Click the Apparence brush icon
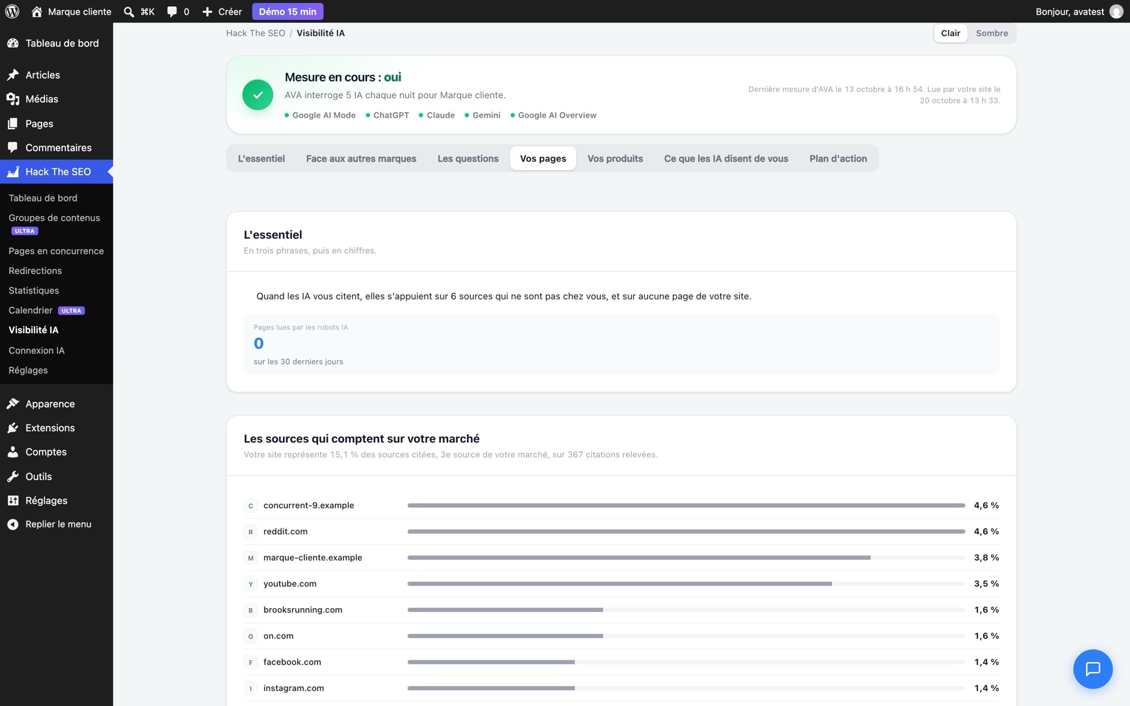 pos(13,404)
